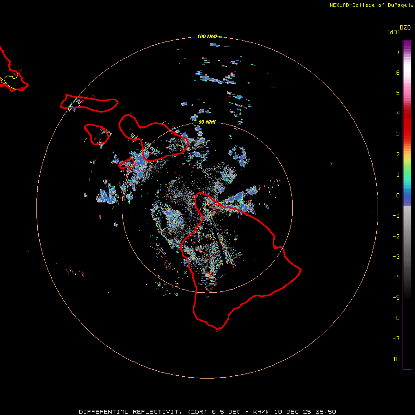The height and width of the screenshot is (415, 415).
Task: Click the DZD colorbar title
Action: pyautogui.click(x=405, y=28)
